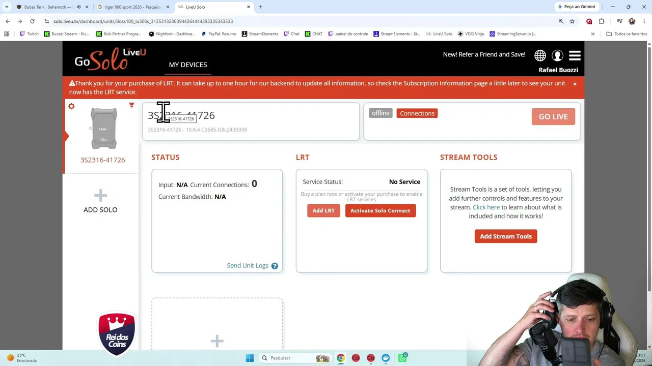This screenshot has height=366, width=652.
Task: Open the device settings gear icon
Action: click(71, 106)
